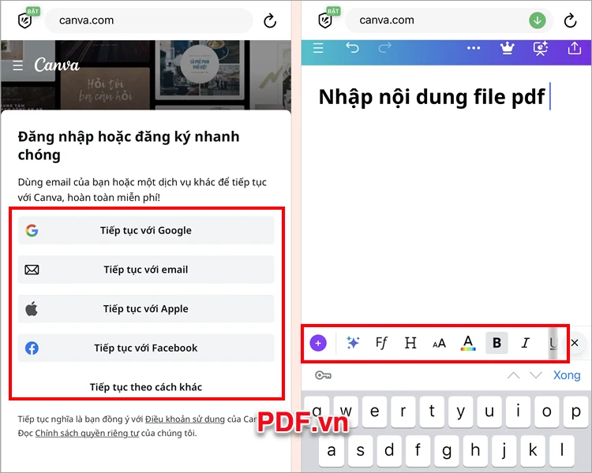Tap password key icon above keyboard
The height and width of the screenshot is (473, 592).
pyautogui.click(x=323, y=375)
